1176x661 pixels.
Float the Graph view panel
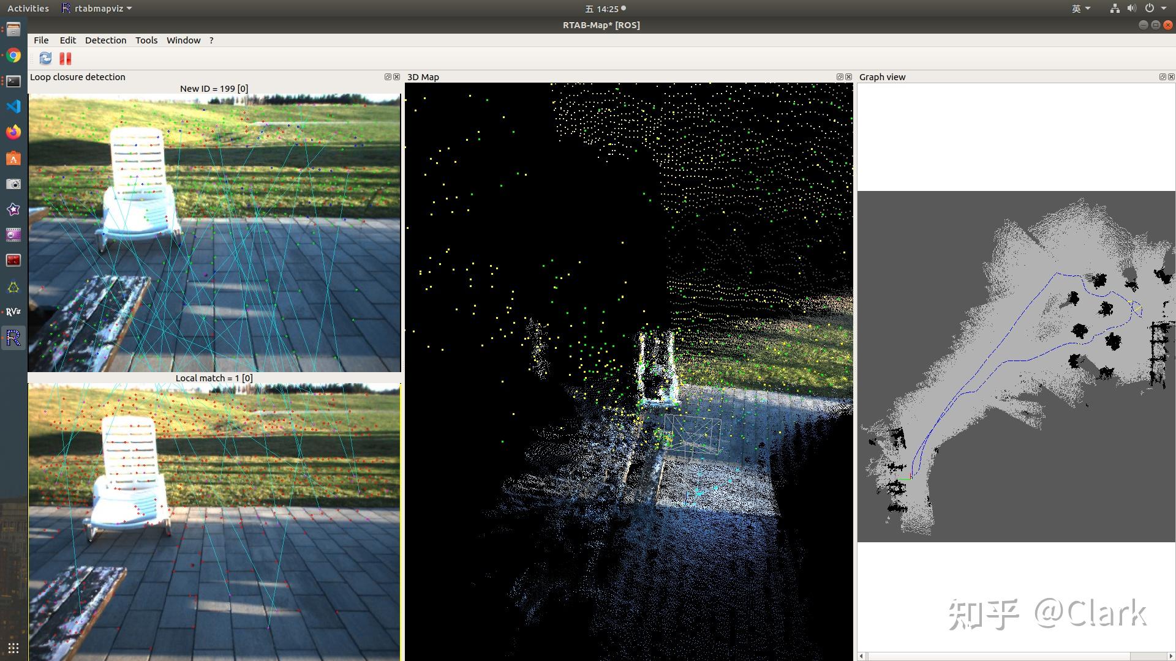click(1162, 77)
